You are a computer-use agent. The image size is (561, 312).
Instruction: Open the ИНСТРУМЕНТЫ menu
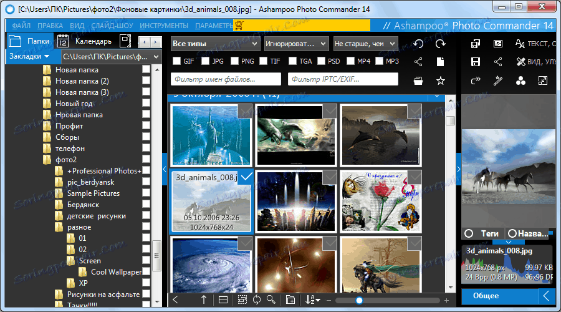(x=164, y=26)
